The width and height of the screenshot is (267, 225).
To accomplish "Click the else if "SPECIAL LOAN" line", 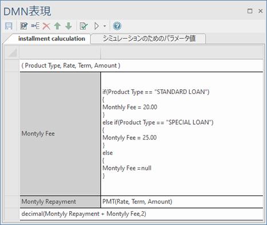I will (x=158, y=122).
